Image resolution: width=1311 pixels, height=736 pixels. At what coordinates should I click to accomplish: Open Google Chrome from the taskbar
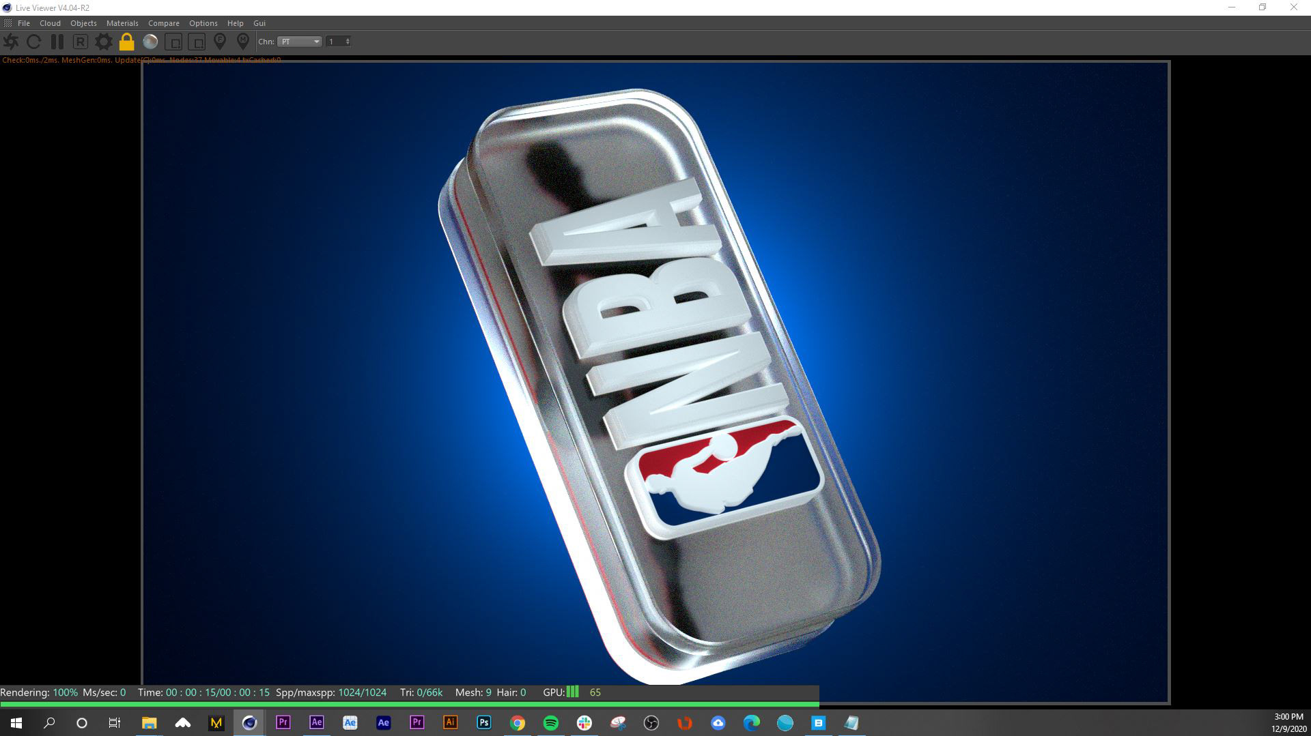pos(517,722)
